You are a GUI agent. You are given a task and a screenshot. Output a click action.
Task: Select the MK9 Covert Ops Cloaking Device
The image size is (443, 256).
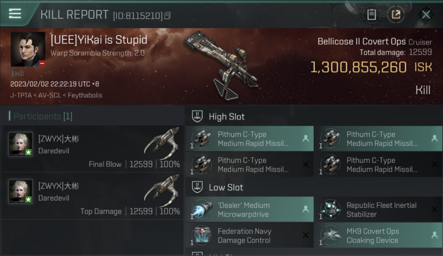(x=378, y=236)
